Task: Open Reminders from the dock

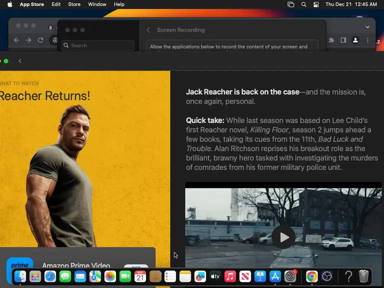Action: [170, 277]
